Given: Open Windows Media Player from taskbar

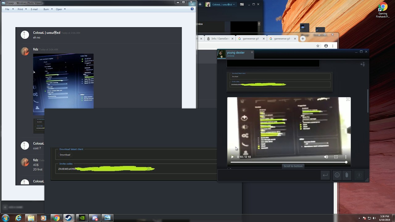Looking at the screenshot, I should (x=43, y=218).
